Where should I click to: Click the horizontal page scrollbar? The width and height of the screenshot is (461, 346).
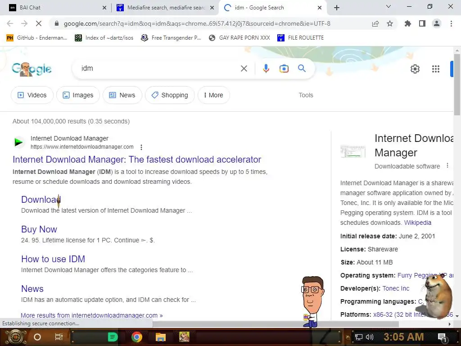276,324
